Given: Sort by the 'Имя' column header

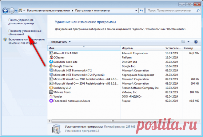Looking at the screenshot, I should point(84,48).
